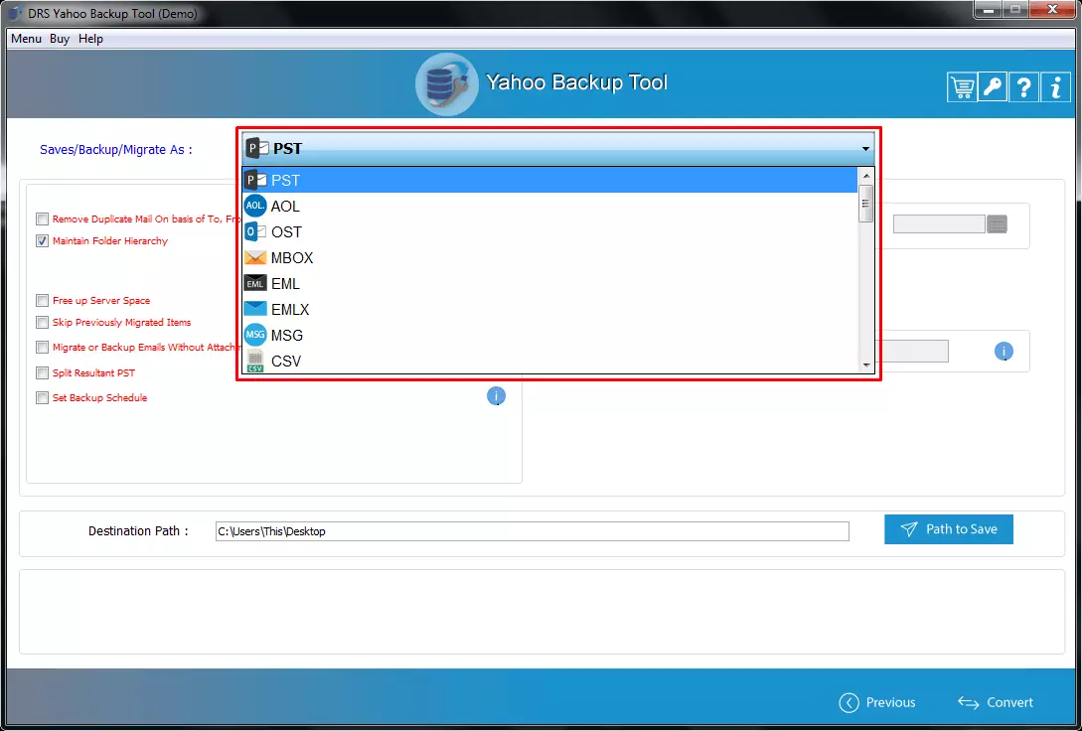This screenshot has width=1082, height=731.
Task: Open the calendar date picker icon
Action: [x=998, y=224]
